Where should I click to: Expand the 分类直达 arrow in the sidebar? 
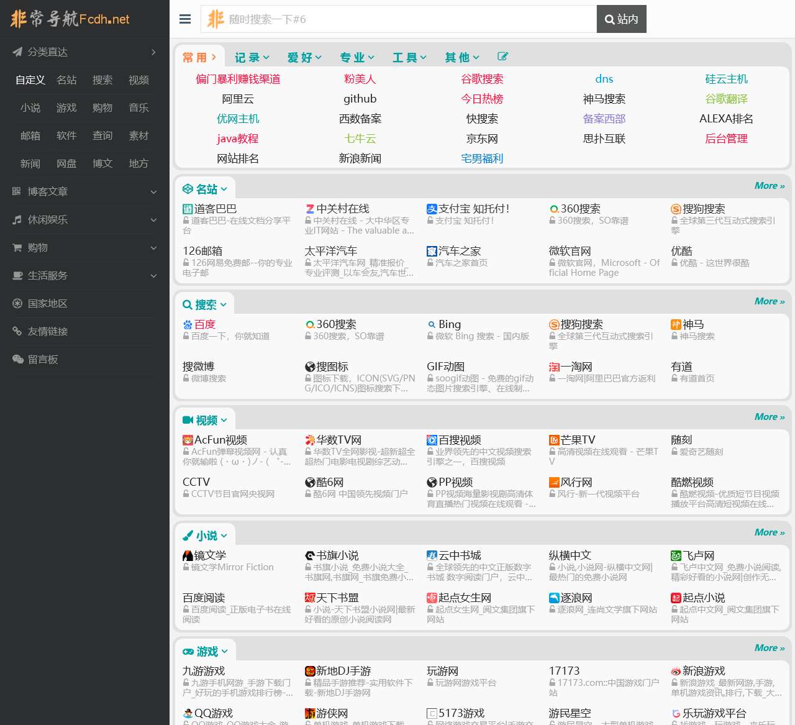tap(153, 52)
